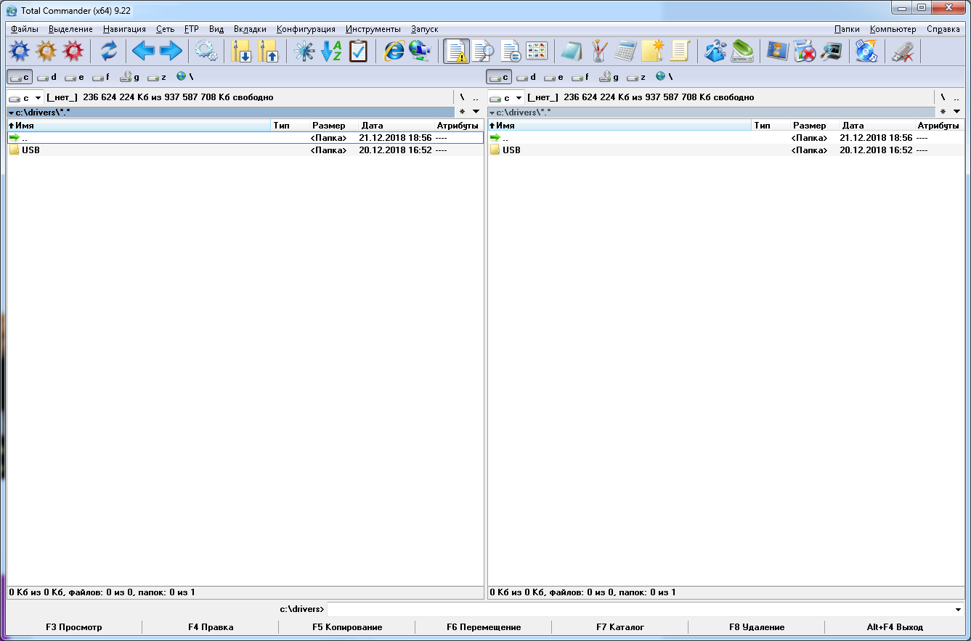971x641 pixels.
Task: Click the blue starburst toolbar icon
Action: pyautogui.click(x=304, y=51)
